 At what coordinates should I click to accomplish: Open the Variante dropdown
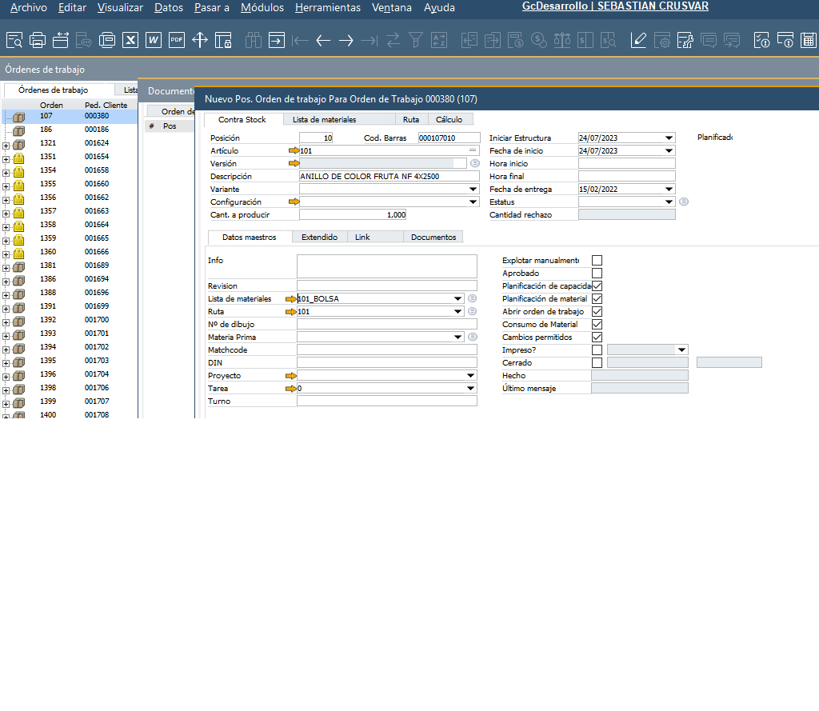pos(473,189)
